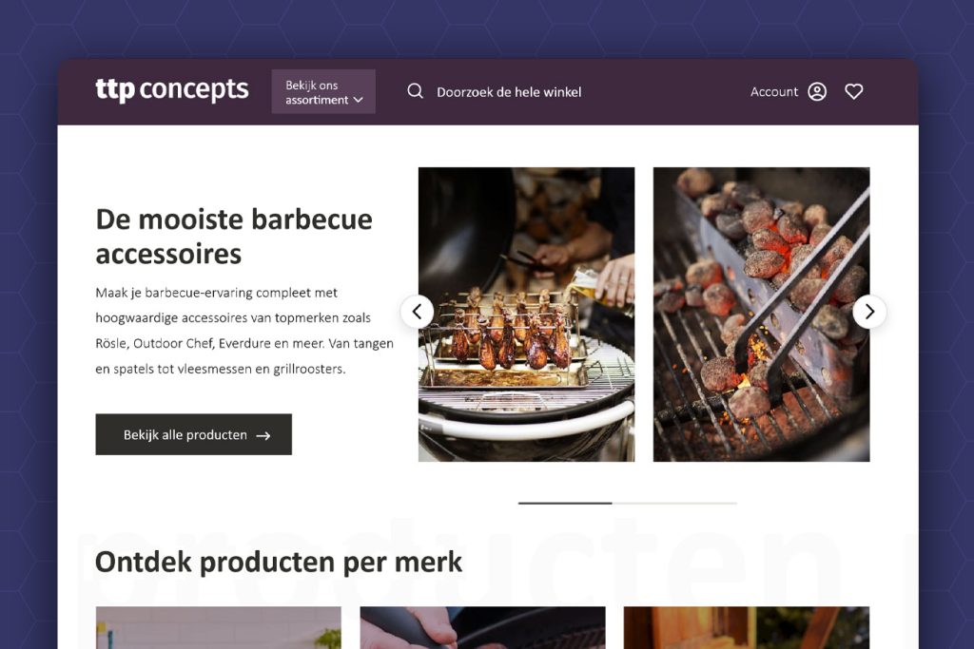Focus the Doorzoek de hele winkel field
Screen dimensions: 974x649
tap(509, 92)
